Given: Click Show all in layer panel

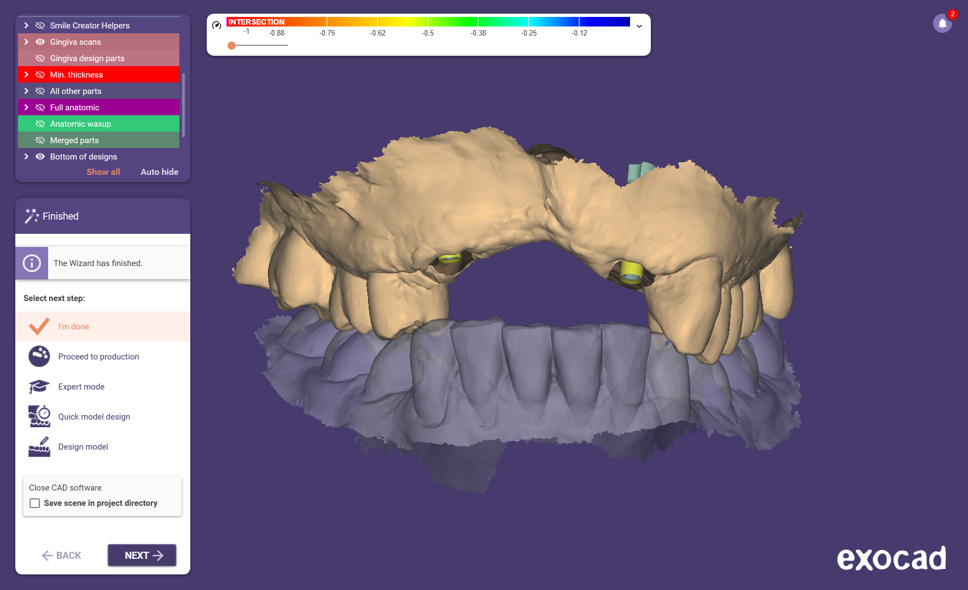Looking at the screenshot, I should 103,172.
